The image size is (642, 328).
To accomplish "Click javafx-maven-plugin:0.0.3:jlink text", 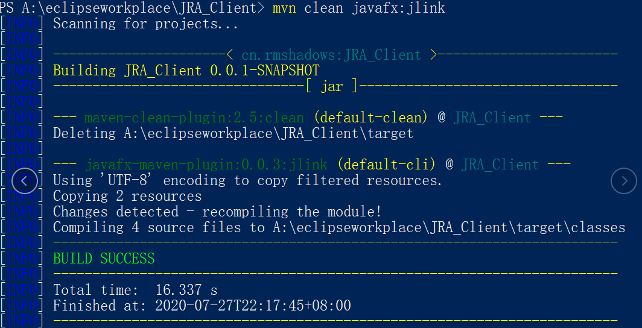I will (206, 165).
